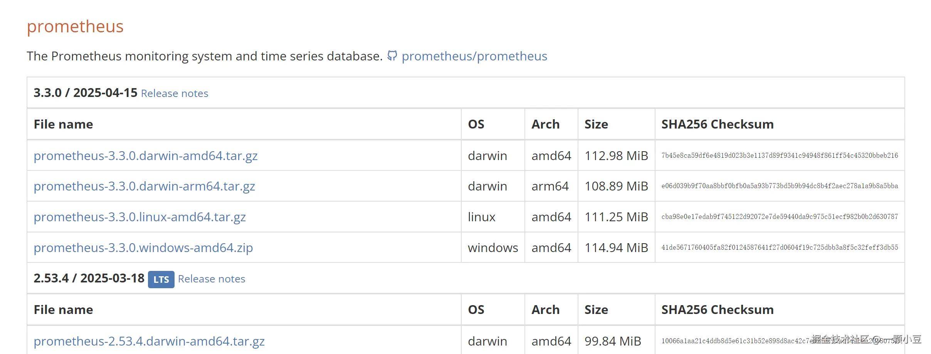Viewport: 931px width, 354px height.
Task: Download prometheus-3.3.0.darwin-arm64.tar.gz
Action: pyautogui.click(x=145, y=186)
